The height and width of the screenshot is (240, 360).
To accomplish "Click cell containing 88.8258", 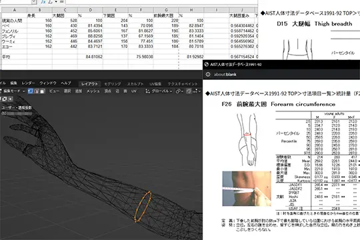I will 90,36.
